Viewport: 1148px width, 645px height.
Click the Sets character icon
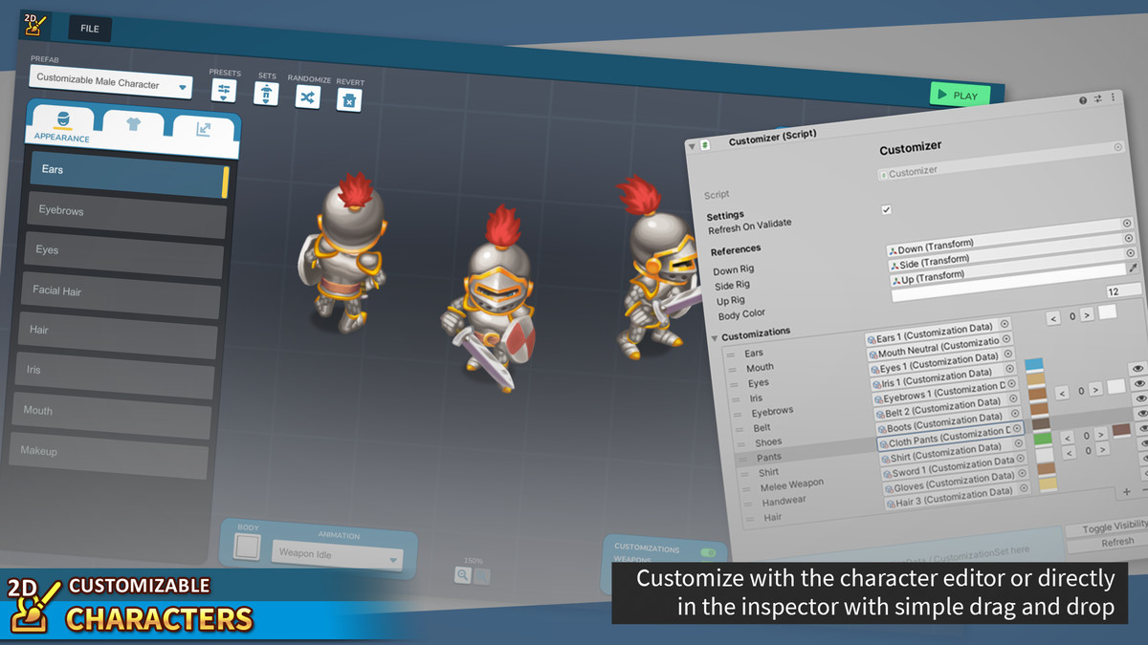pos(266,94)
